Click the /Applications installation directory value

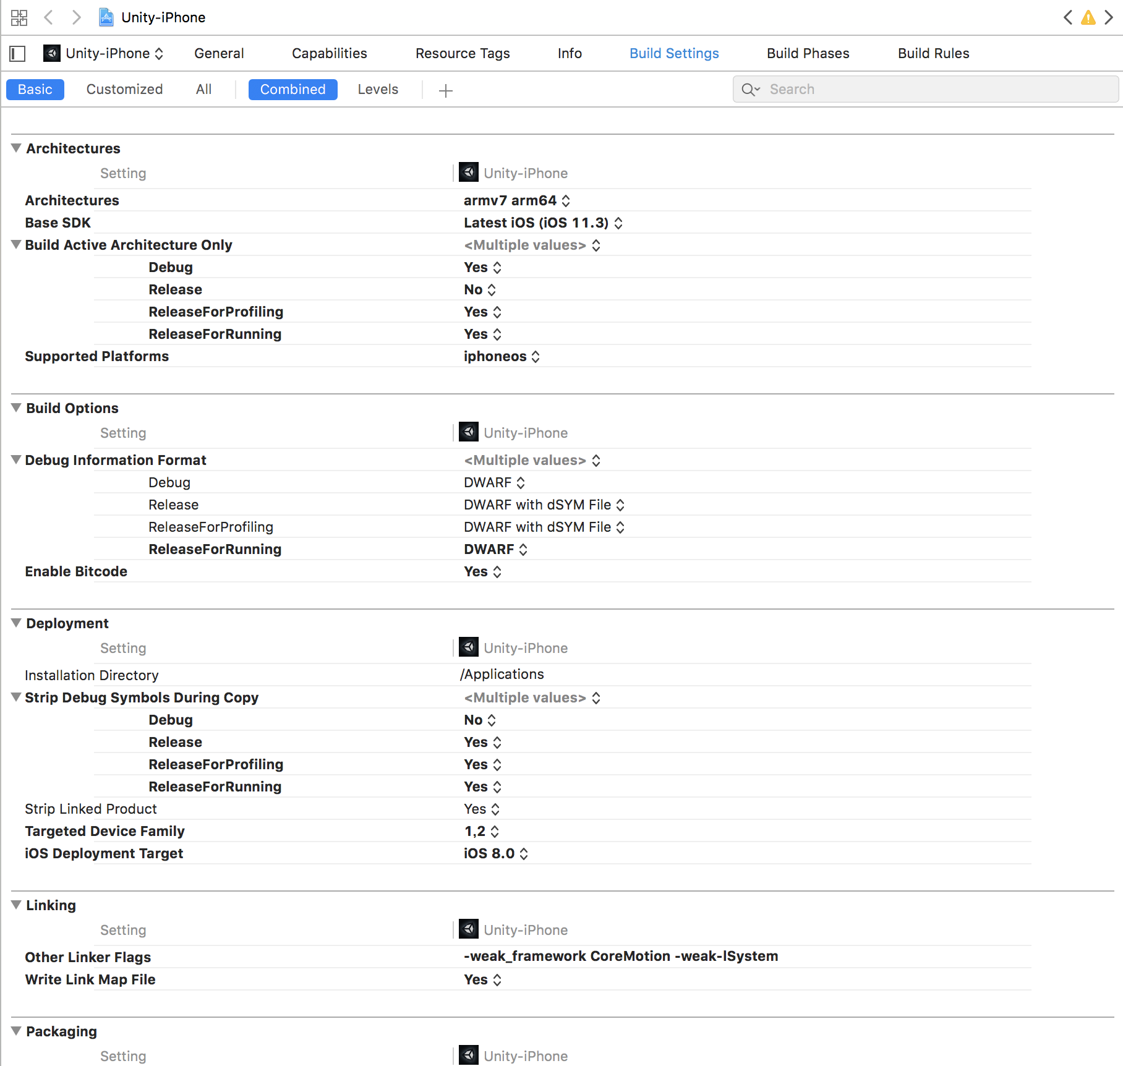[x=502, y=674]
